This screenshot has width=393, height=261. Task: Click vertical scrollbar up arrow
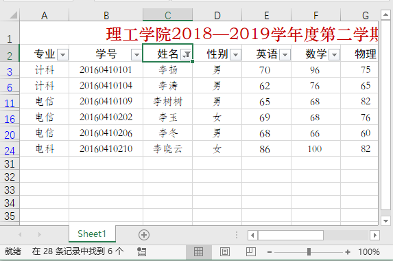385,15
